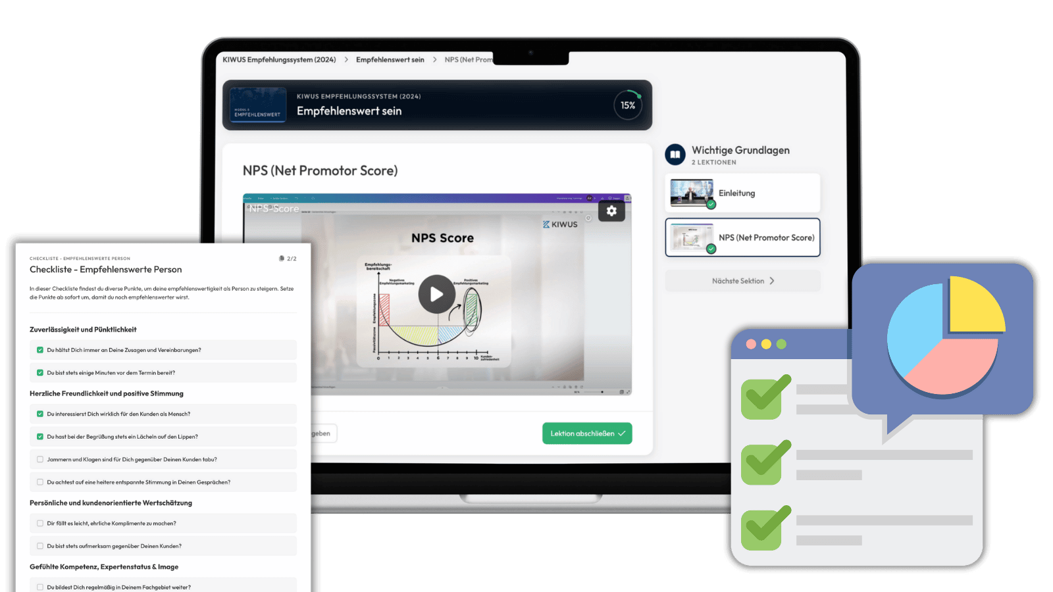Check 'Du bist stets aufmerksam gegenüber Deinen Kunden'

point(40,546)
